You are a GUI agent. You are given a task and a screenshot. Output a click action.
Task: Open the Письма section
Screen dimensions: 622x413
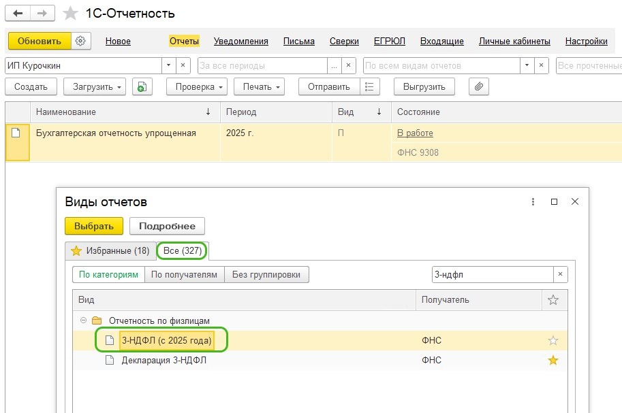pos(298,42)
